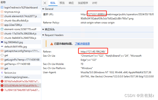Screen dimensions: 158x100
Task: Collapse the General section
Action: [43, 9]
